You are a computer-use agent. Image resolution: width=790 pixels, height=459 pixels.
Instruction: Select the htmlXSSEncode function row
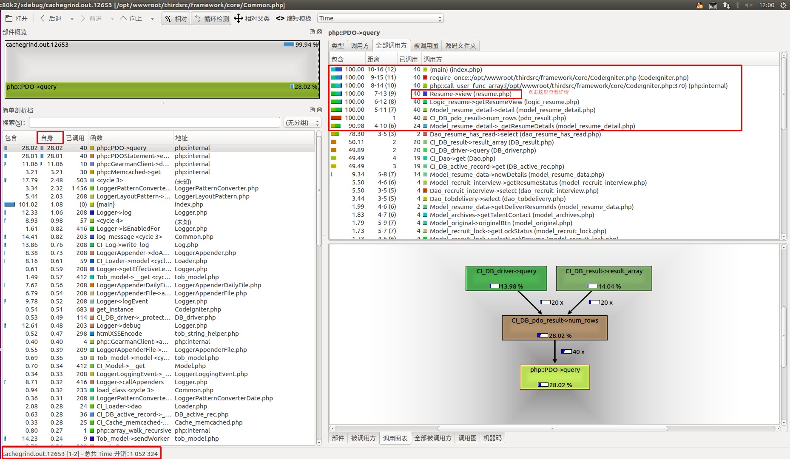(x=159, y=334)
